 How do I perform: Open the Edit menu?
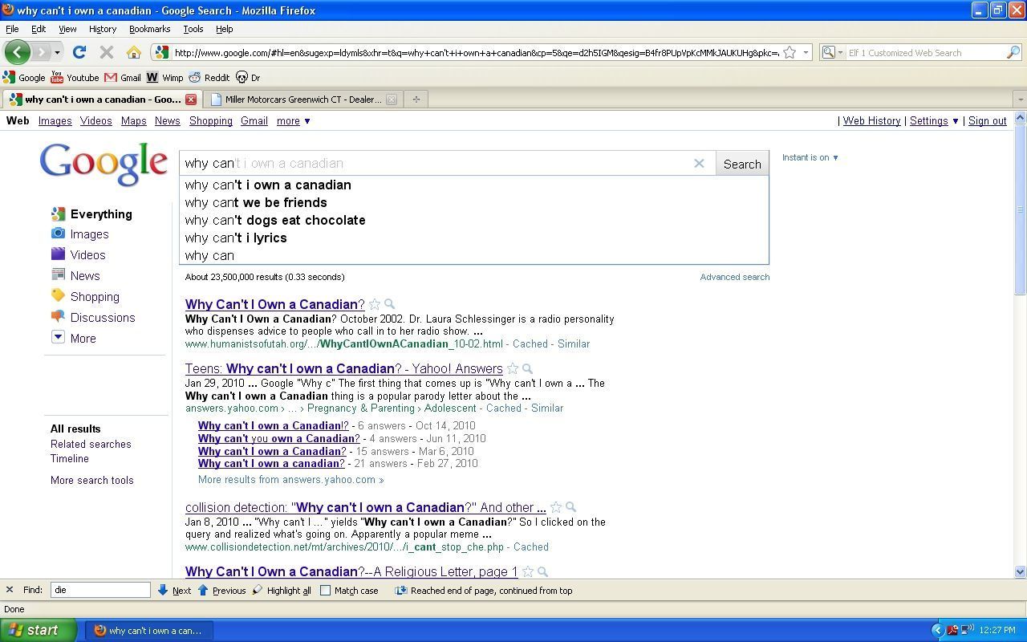pos(39,29)
